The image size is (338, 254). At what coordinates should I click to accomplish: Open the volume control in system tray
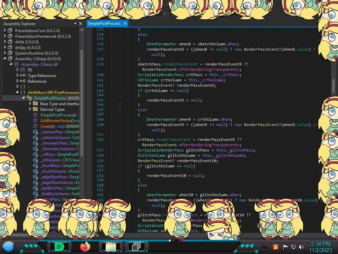click(x=301, y=247)
